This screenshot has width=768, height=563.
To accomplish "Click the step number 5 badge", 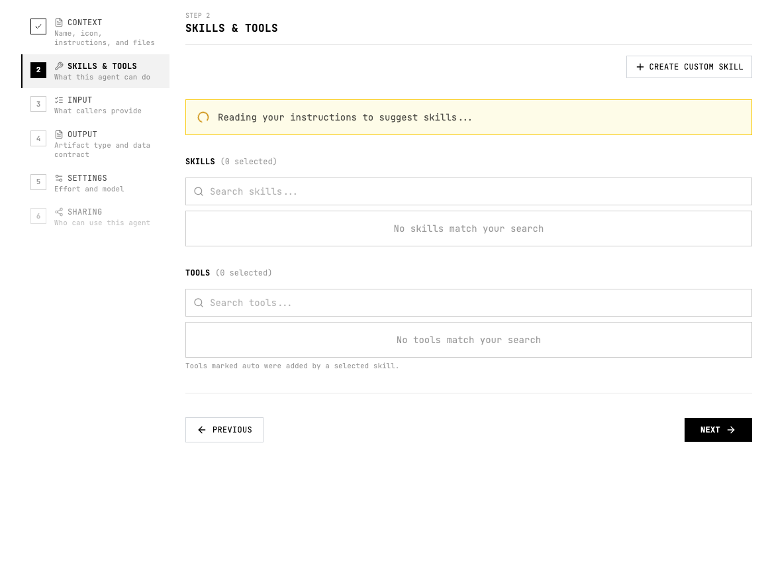I will pyautogui.click(x=38, y=181).
